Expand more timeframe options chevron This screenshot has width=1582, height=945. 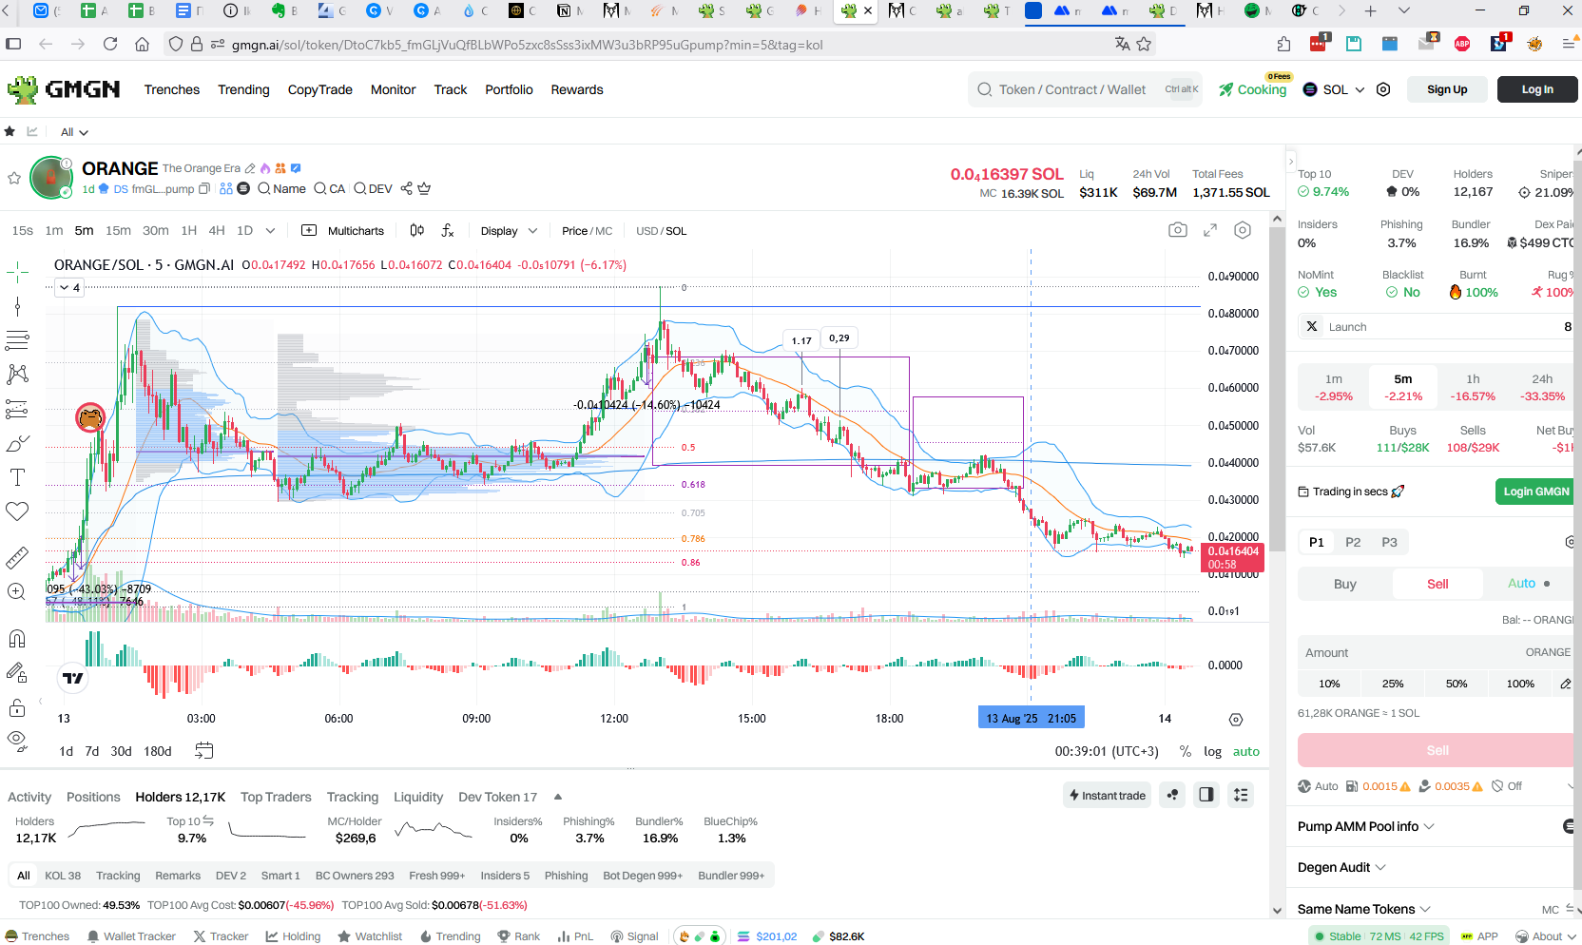coord(270,230)
